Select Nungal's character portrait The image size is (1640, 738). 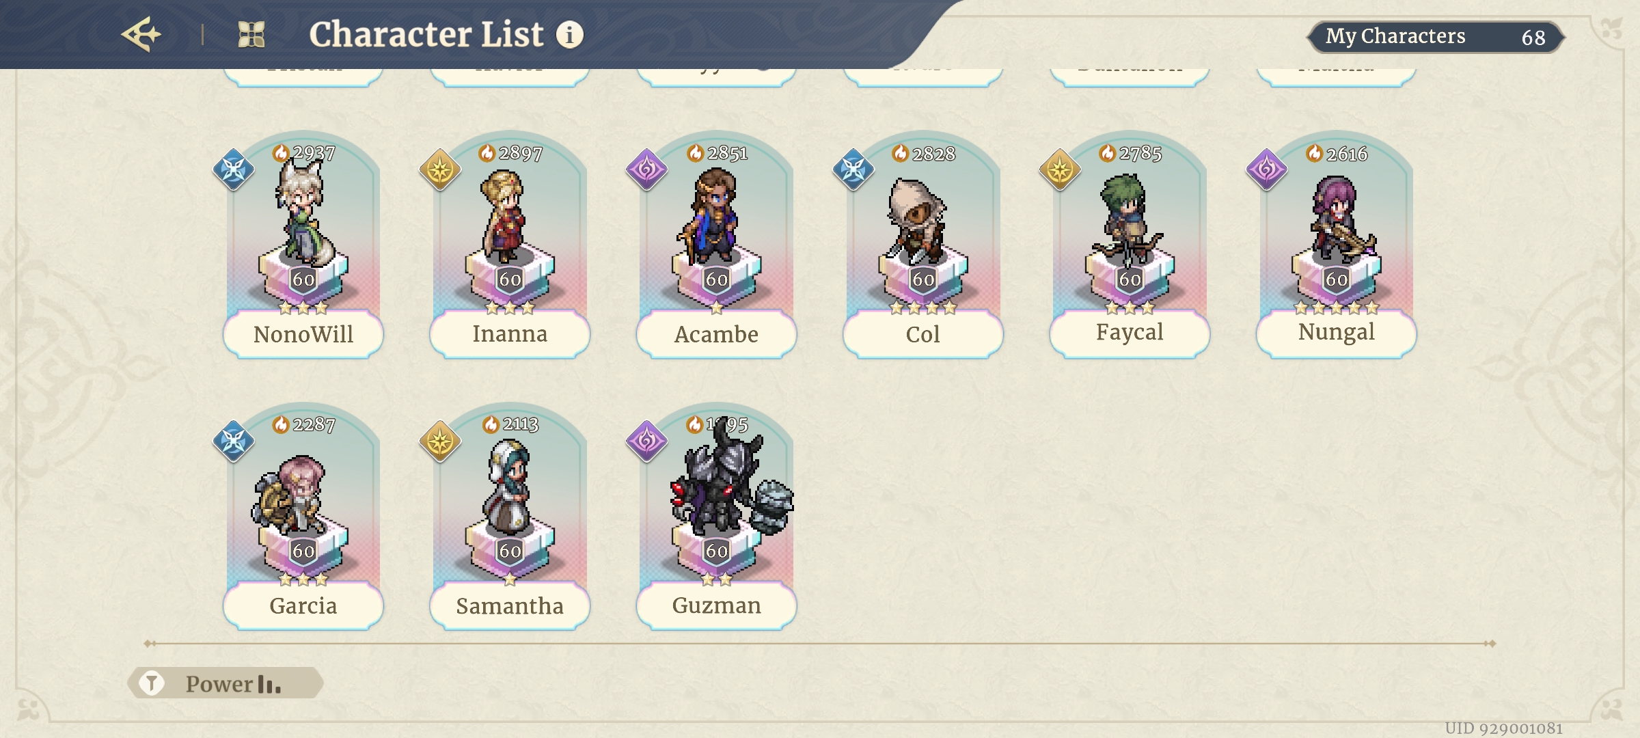(1336, 219)
